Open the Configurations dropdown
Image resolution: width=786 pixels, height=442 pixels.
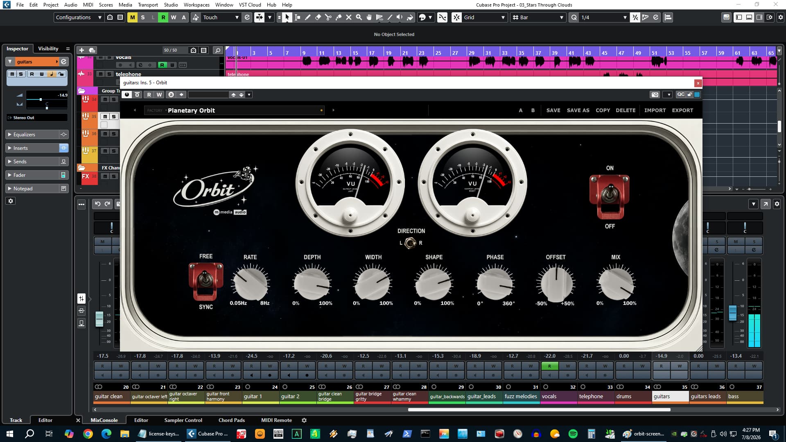pos(79,17)
